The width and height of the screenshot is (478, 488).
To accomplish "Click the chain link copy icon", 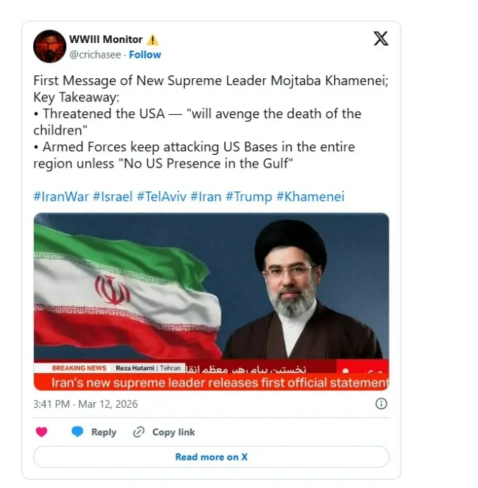I will pos(139,432).
